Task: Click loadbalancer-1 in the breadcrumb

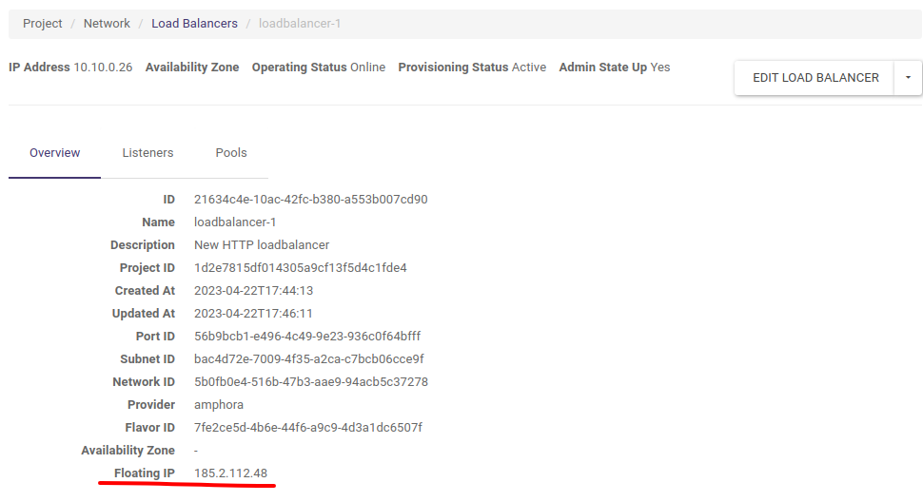Action: click(300, 24)
